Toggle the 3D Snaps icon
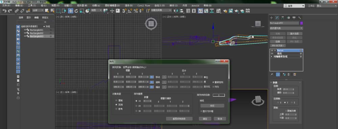This screenshot has width=338, height=129. tap(124, 10)
